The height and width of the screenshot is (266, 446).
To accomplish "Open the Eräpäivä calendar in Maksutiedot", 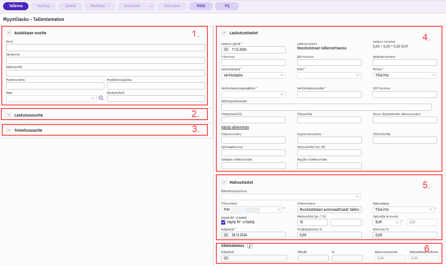I will point(226,235).
